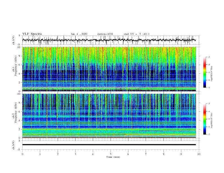Viewport: 224px width, 173px height.
Task: Click the time axis tick label '3'
Action: [x=75, y=154]
